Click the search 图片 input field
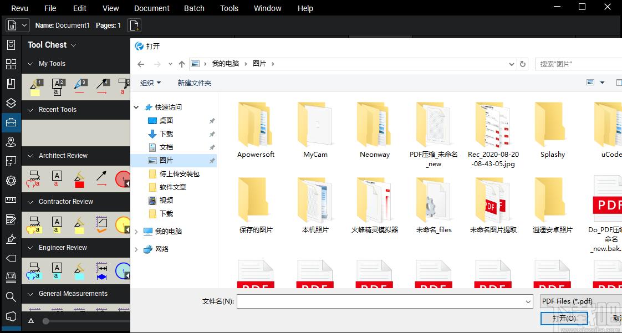622x333 pixels. [x=579, y=64]
